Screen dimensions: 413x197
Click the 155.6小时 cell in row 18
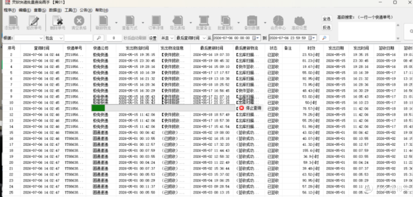click(x=311, y=151)
